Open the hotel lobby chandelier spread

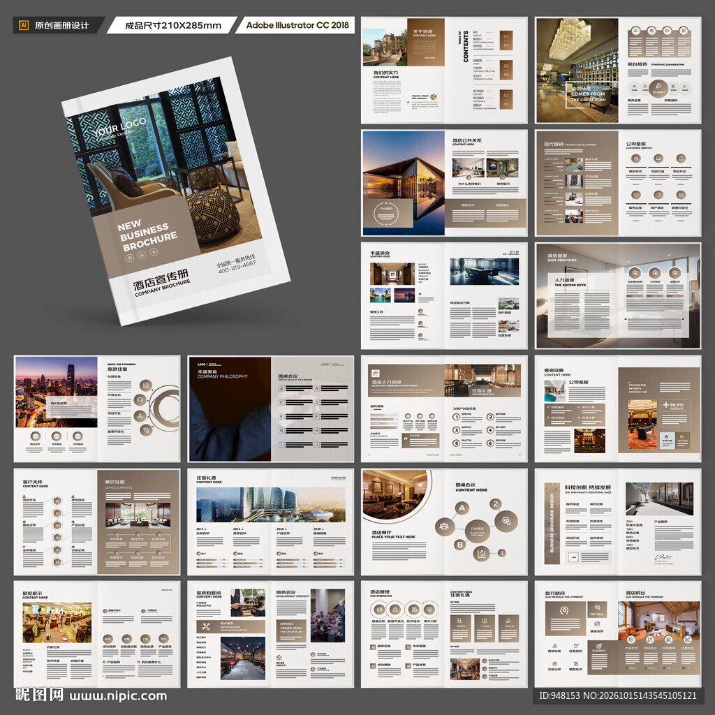[x=618, y=71]
